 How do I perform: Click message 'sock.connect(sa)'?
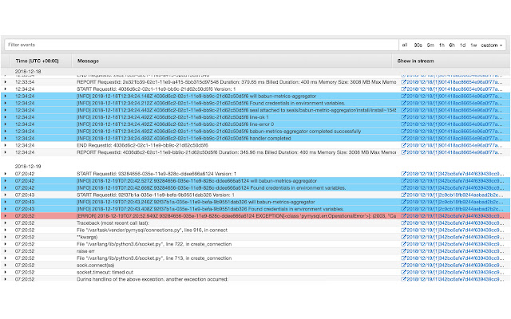click(96, 266)
